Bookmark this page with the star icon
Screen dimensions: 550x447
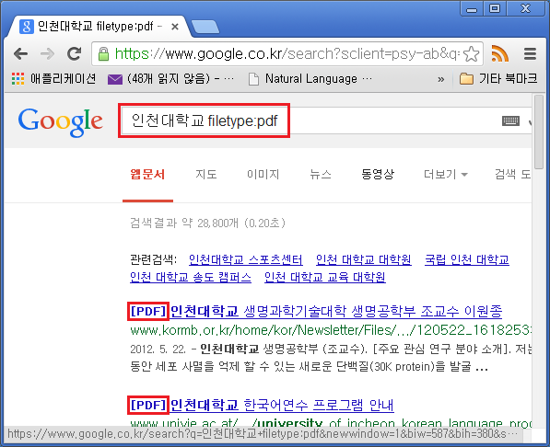point(471,54)
